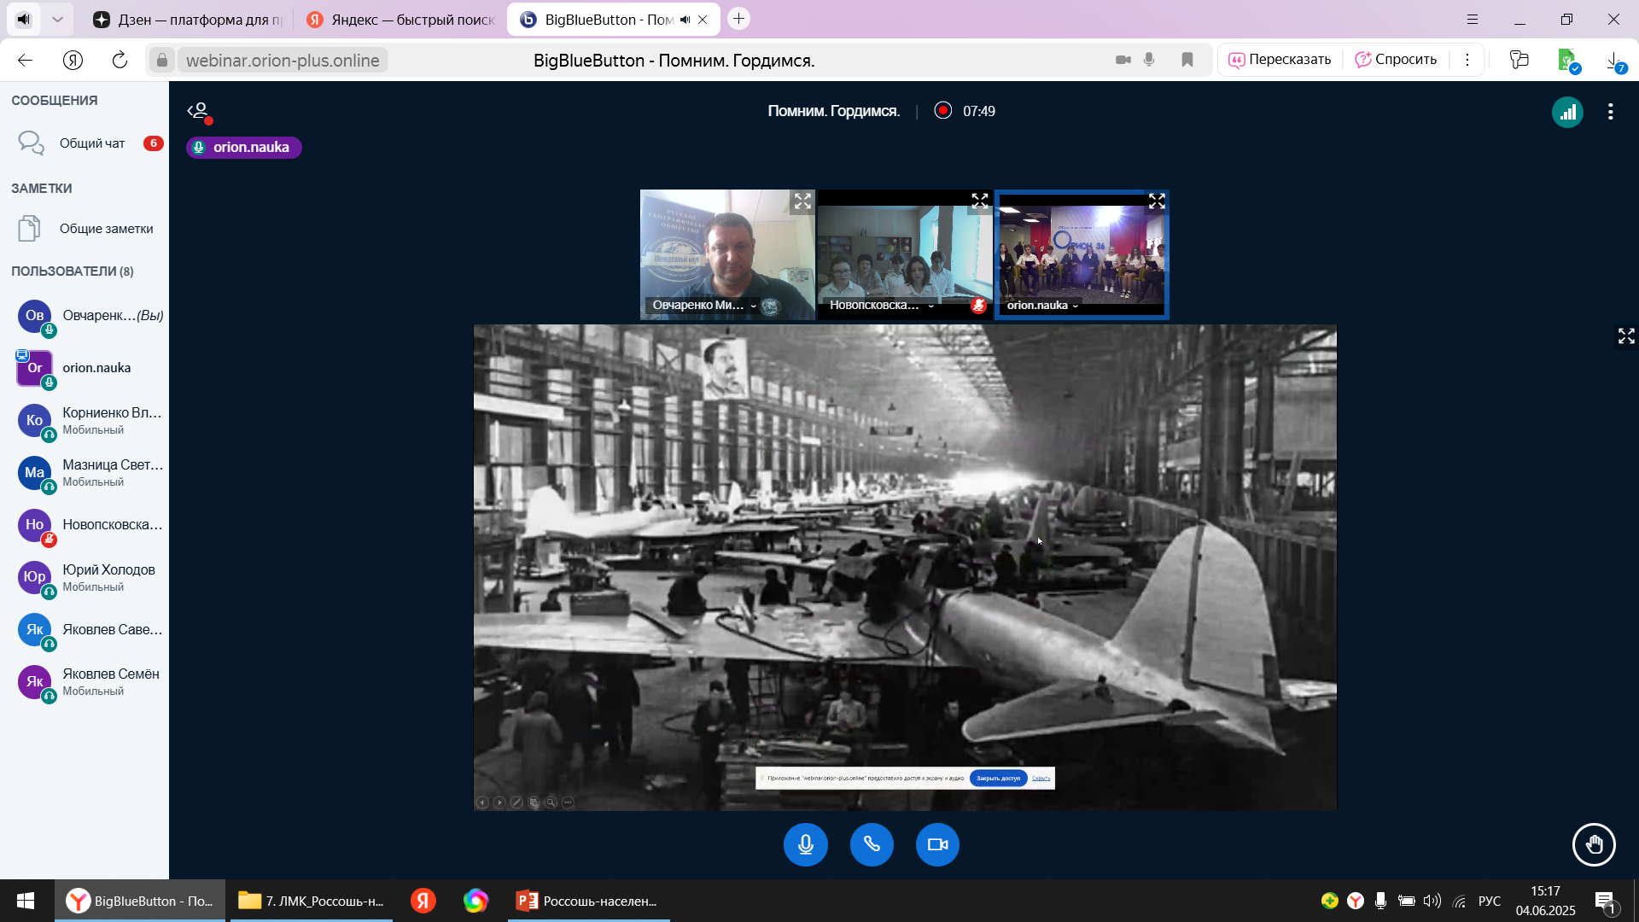This screenshot has height=922, width=1639.
Task: Open Общий чат public chat
Action: click(91, 143)
